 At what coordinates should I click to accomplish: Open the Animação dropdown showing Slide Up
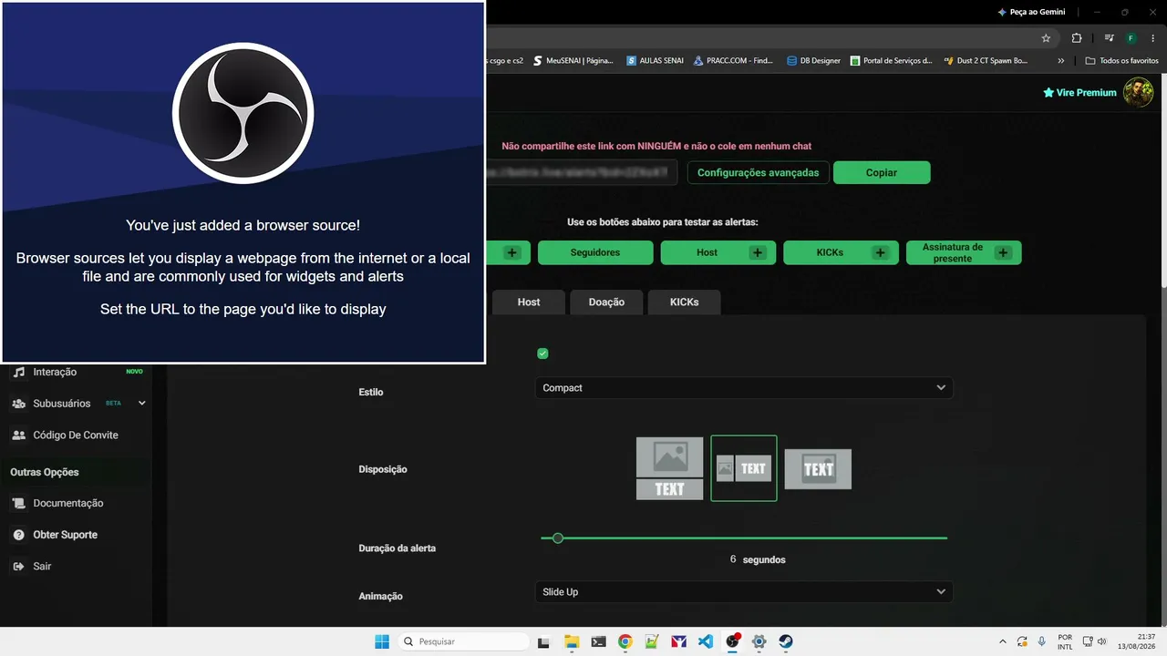click(743, 592)
